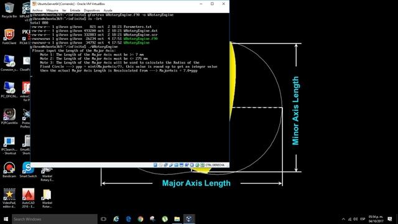
Task: Open Task View from the taskbar
Action: [x=103, y=219]
